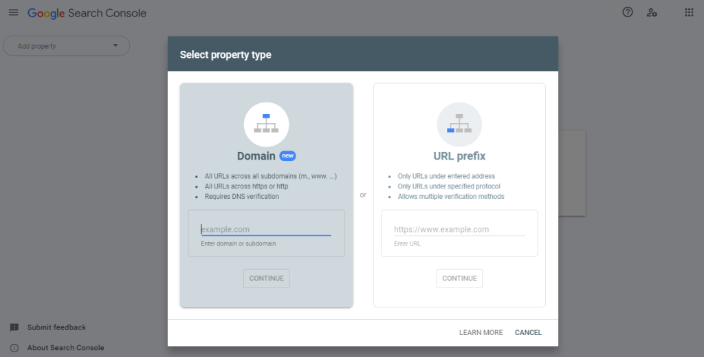
Task: Click CONTINUE under URL prefix
Action: pos(459,279)
